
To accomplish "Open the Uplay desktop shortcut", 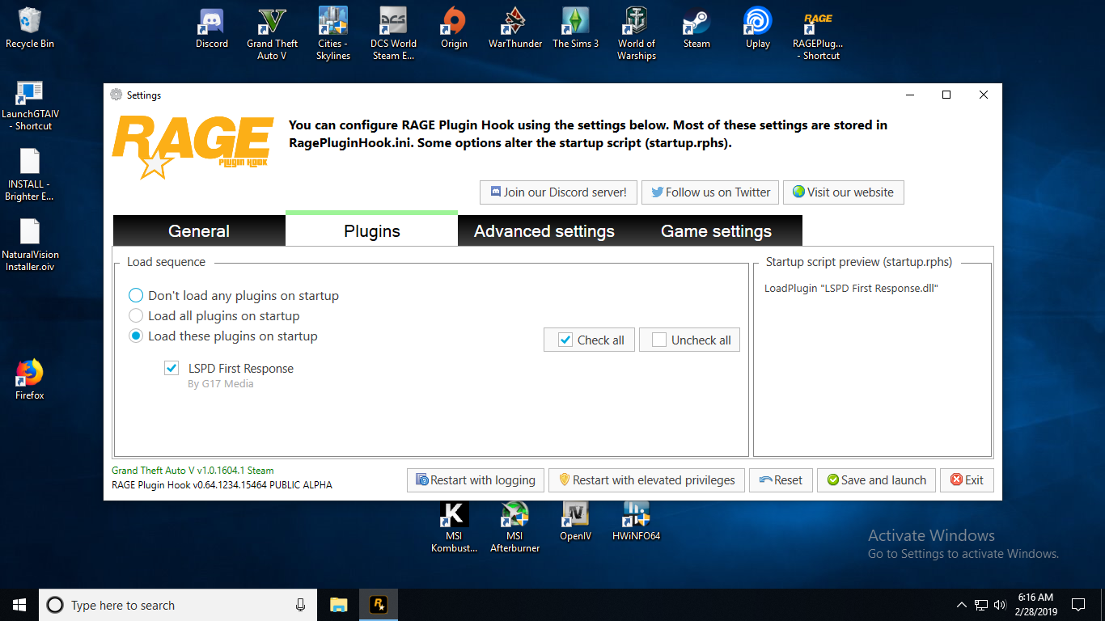I will click(x=758, y=28).
